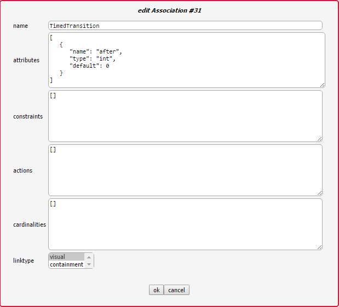Choose containment in the linktype list
This screenshot has width=339, height=307.
pyautogui.click(x=66, y=264)
